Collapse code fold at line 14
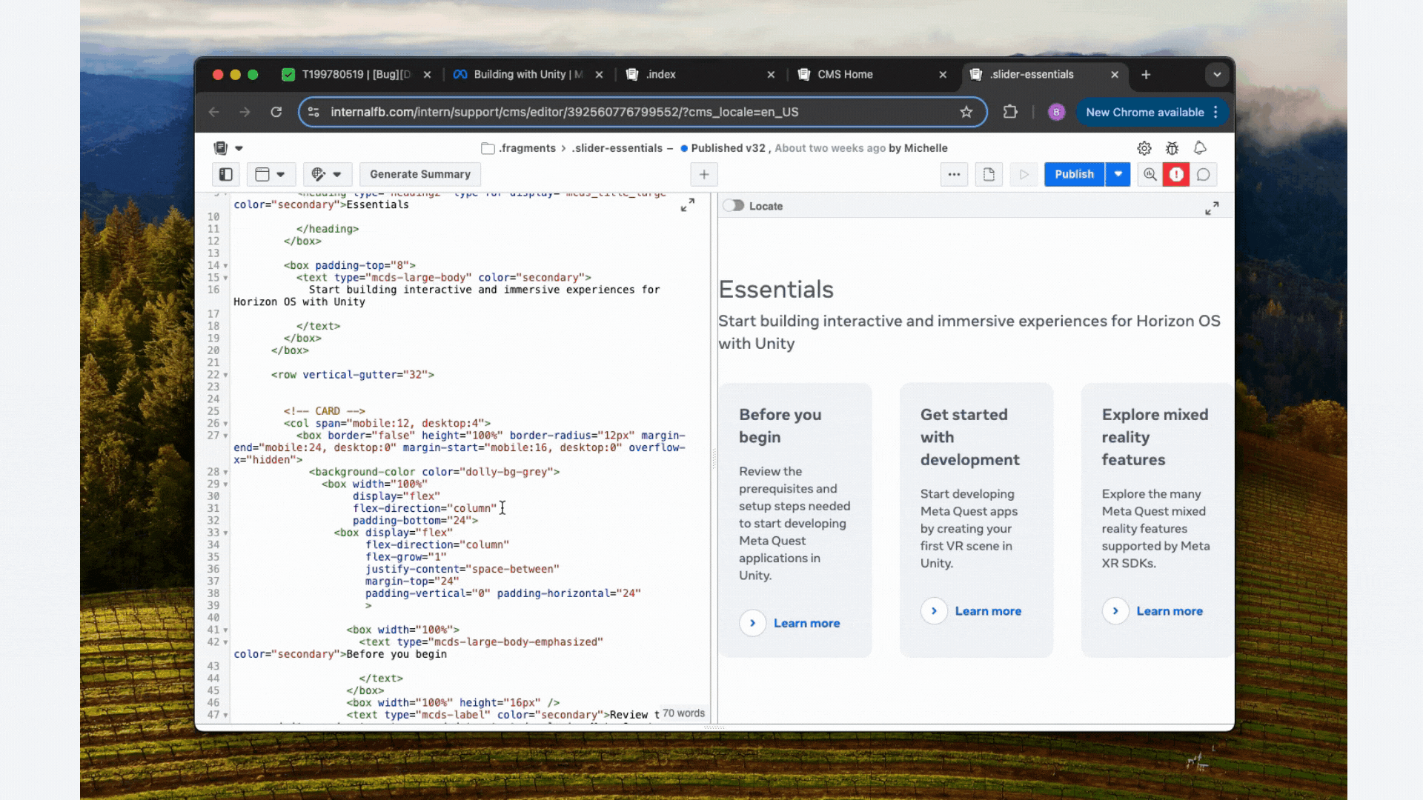The height and width of the screenshot is (800, 1423). click(226, 266)
